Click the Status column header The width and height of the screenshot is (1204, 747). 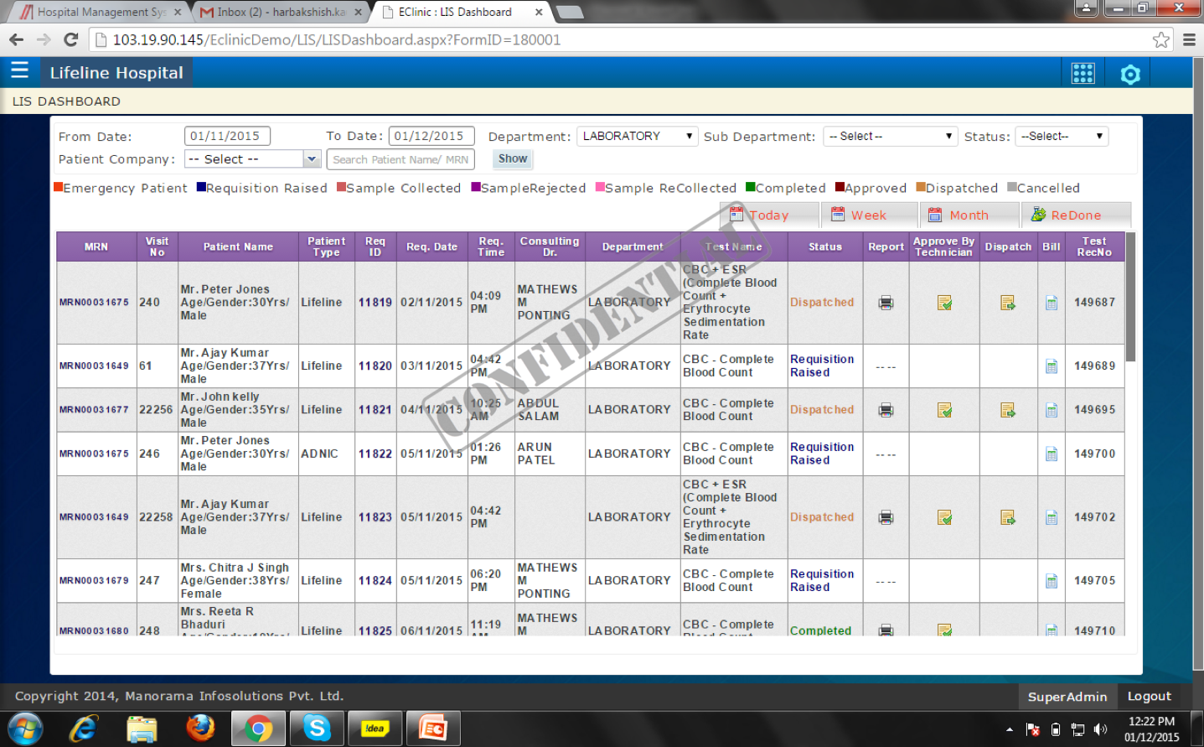tap(825, 246)
